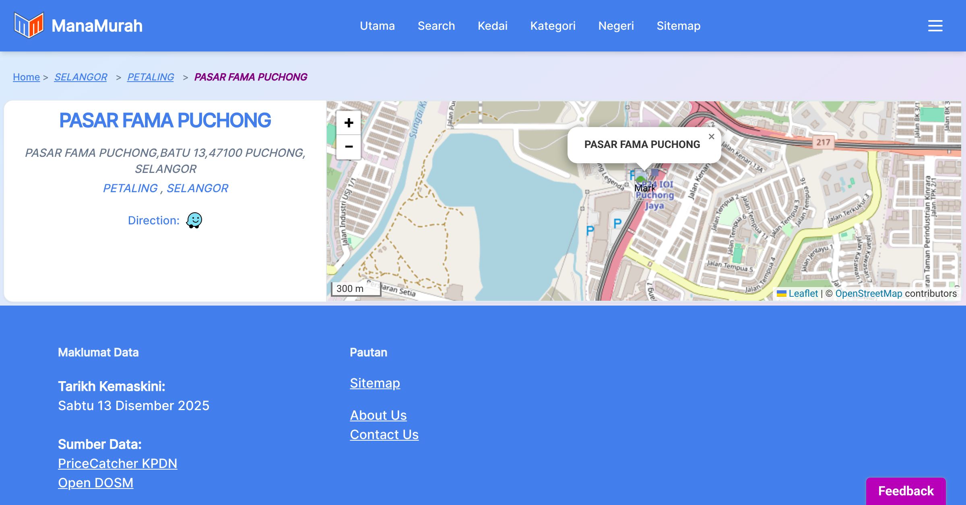Open the Utama nav item
Screen dimensions: 966x505
(x=377, y=26)
